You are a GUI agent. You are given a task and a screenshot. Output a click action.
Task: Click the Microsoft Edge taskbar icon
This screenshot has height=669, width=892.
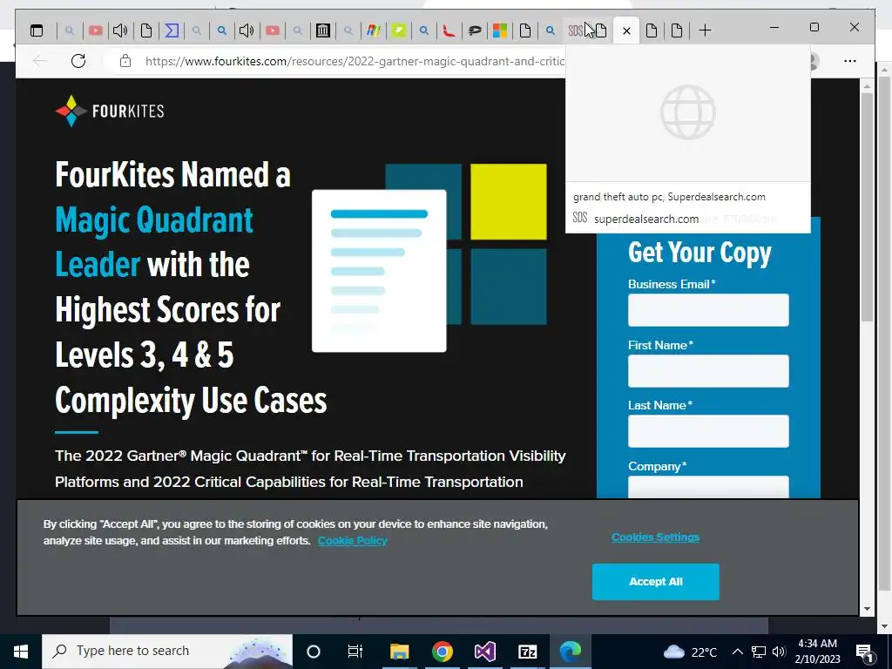[x=570, y=652]
